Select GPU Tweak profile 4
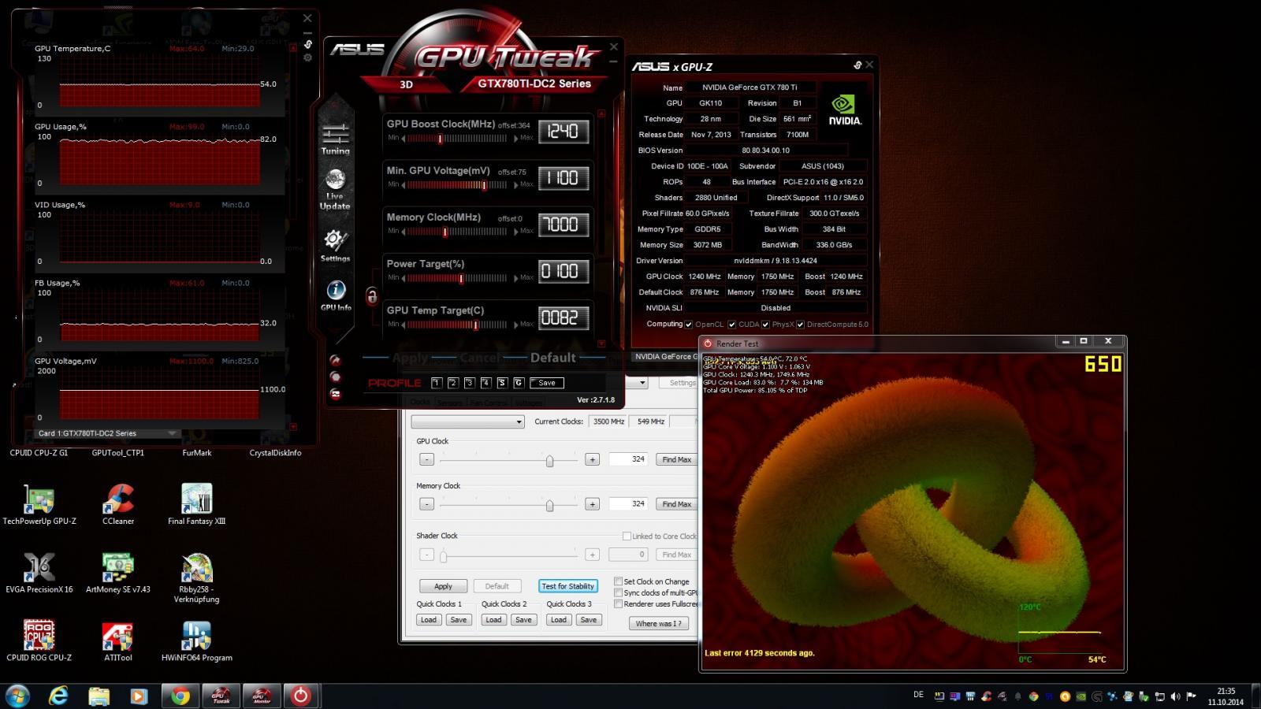The image size is (1261, 709). pos(486,383)
